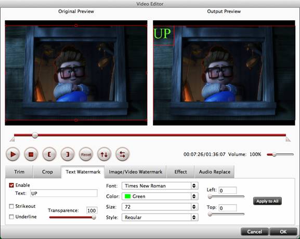Open the Style dropdown showing Regular
Screen dimensions: 300x239
coord(160,217)
